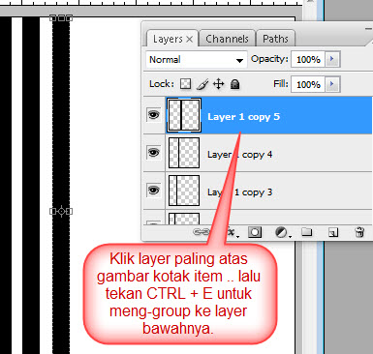The width and height of the screenshot is (373, 354).
Task: Hide Layer 1 copy 5 via eye icon
Action: point(153,115)
